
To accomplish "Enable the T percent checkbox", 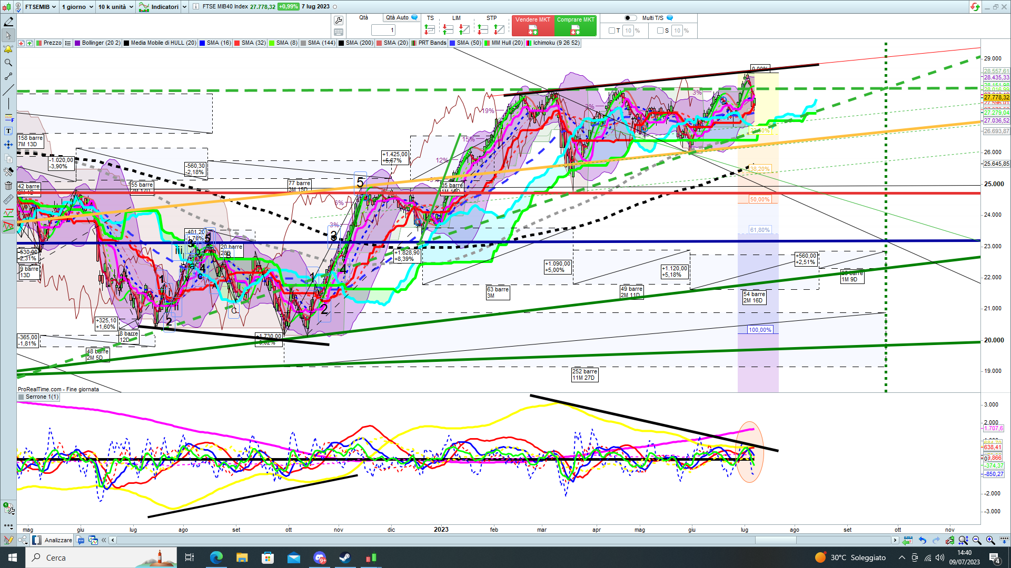I will click(x=611, y=31).
